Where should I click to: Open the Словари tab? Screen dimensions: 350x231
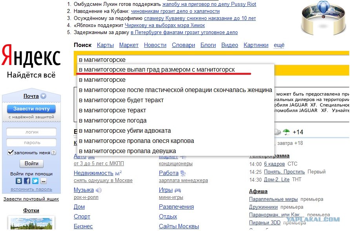184,45
